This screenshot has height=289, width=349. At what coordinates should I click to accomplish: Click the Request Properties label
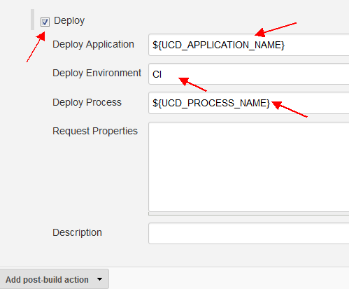(x=95, y=131)
